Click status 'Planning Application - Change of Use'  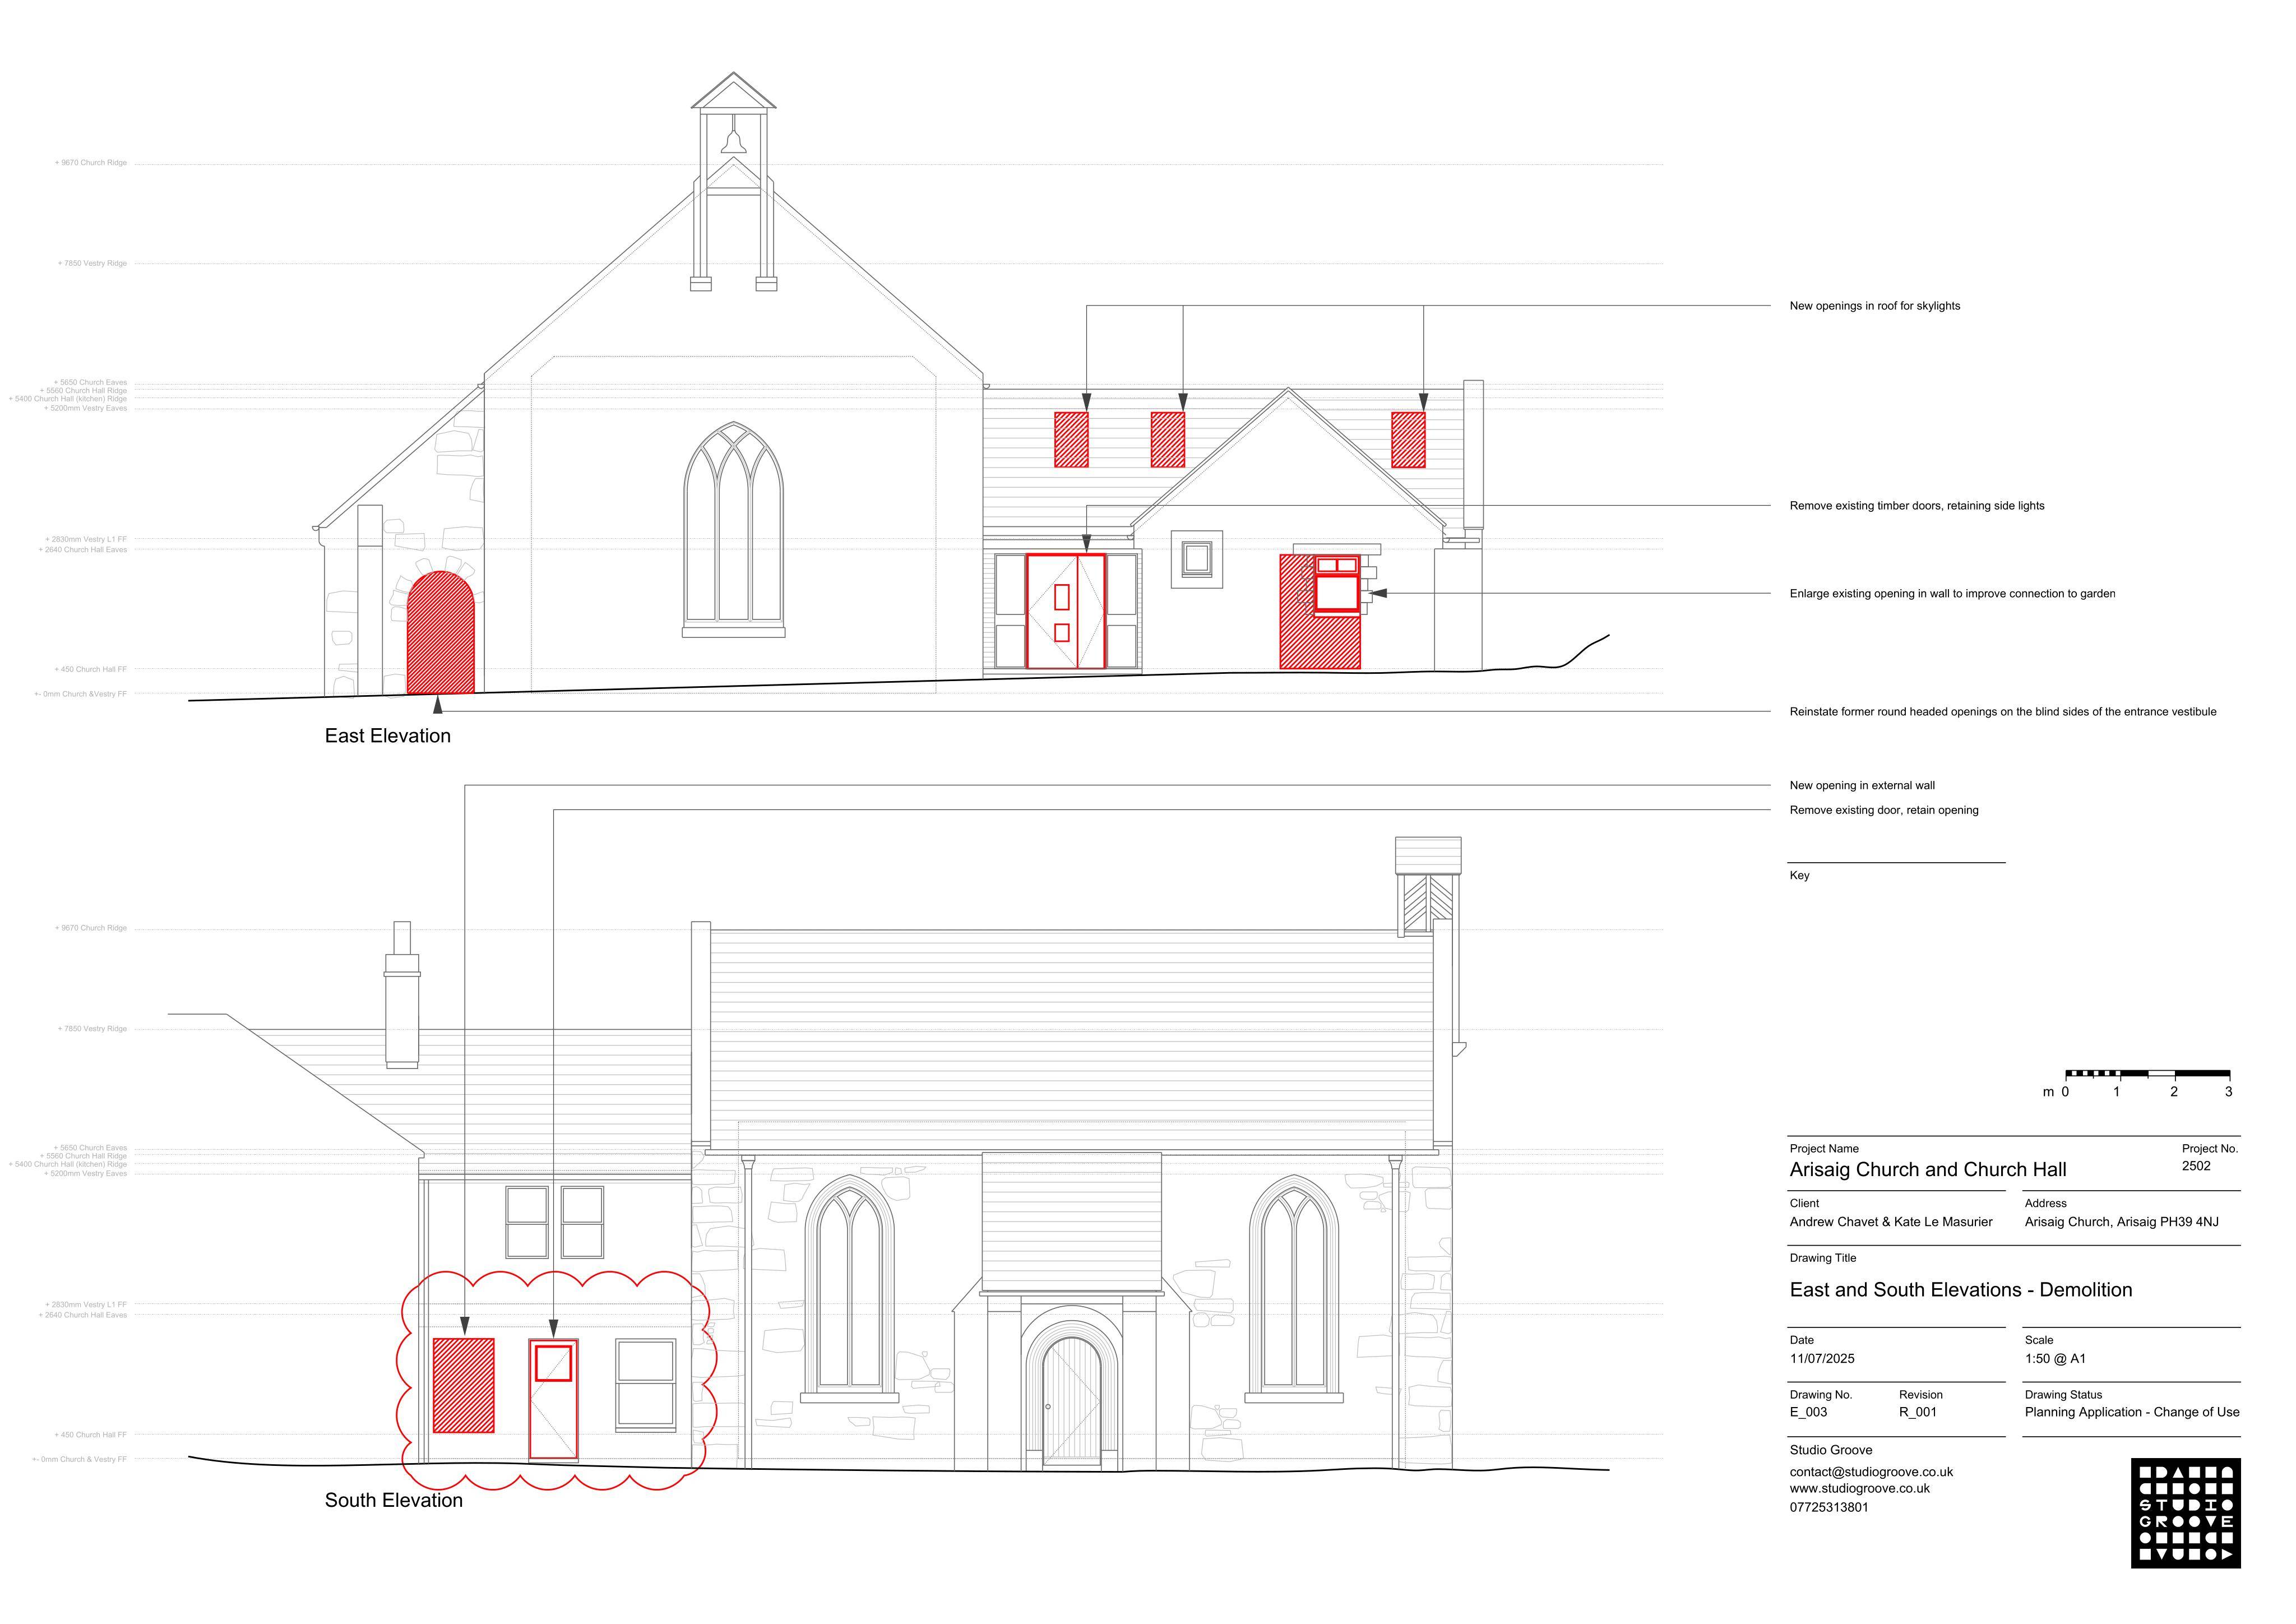pos(2132,1413)
